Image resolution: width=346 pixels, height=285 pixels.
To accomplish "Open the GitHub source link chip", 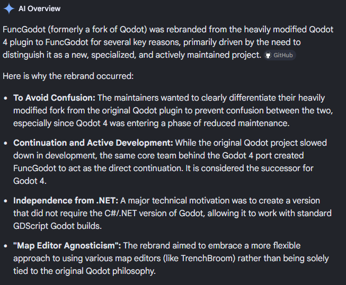I will [x=279, y=56].
